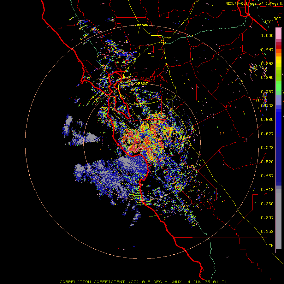The width and height of the screenshot is (284, 284).
Task: Click the 14 JUN 25 date in the caption
Action: click(x=198, y=282)
